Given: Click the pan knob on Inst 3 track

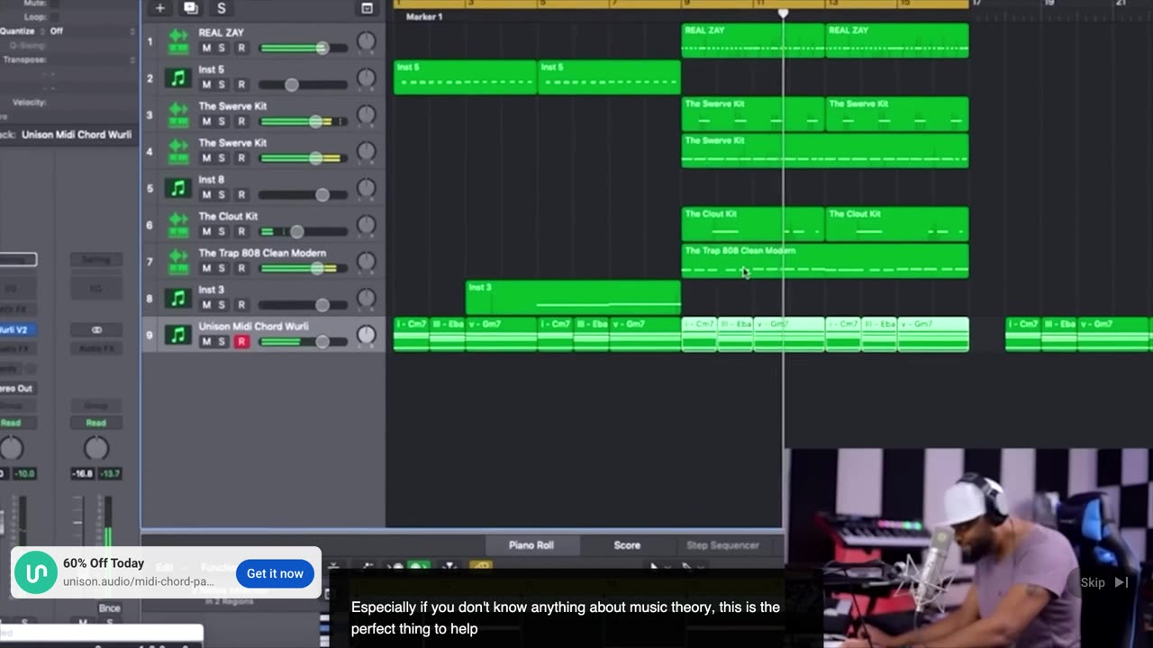Looking at the screenshot, I should pyautogui.click(x=366, y=299).
